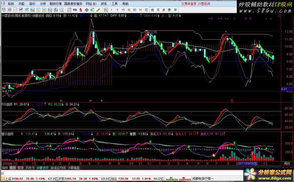Open the 帮助 menu

125,4
